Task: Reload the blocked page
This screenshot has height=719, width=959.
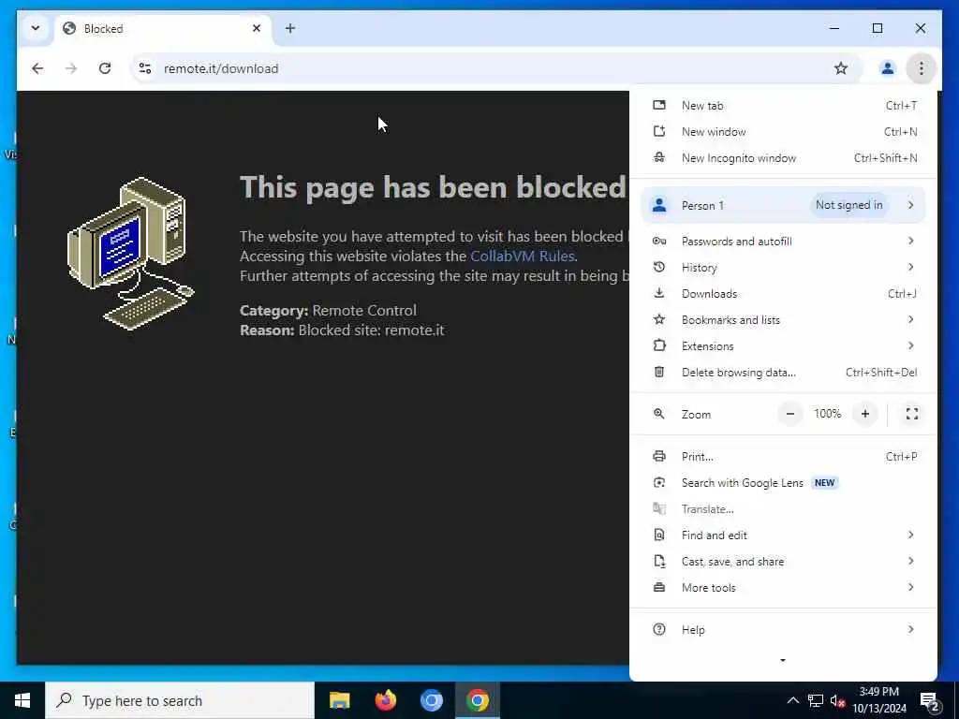Action: coord(105,68)
